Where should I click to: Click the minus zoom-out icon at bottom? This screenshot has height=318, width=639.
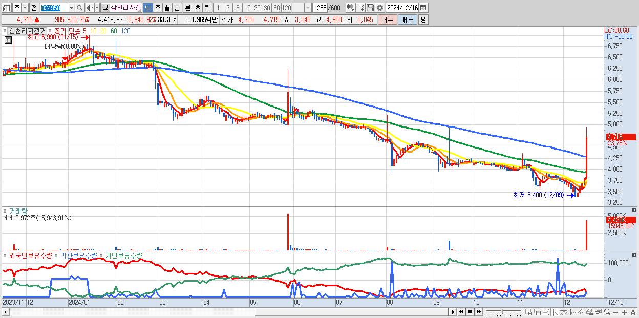click(x=615, y=312)
